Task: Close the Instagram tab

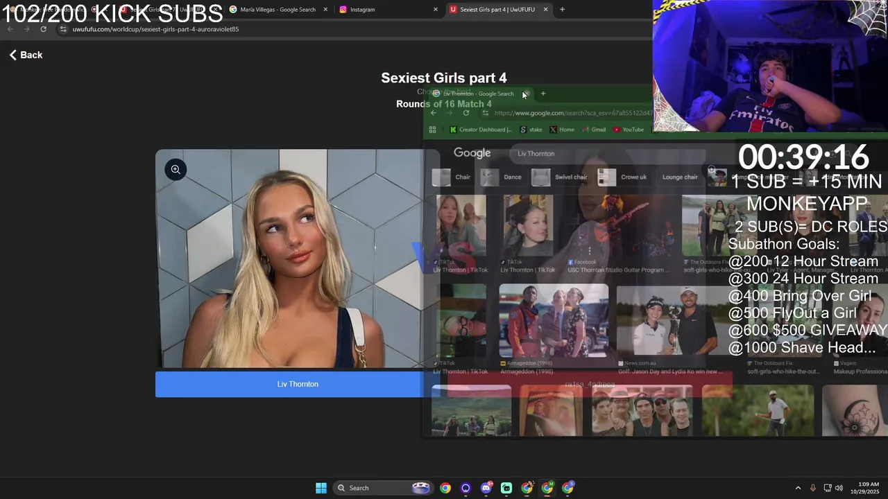Action: [x=436, y=10]
